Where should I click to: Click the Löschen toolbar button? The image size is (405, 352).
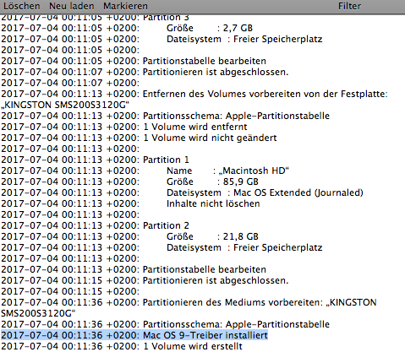(x=21, y=6)
